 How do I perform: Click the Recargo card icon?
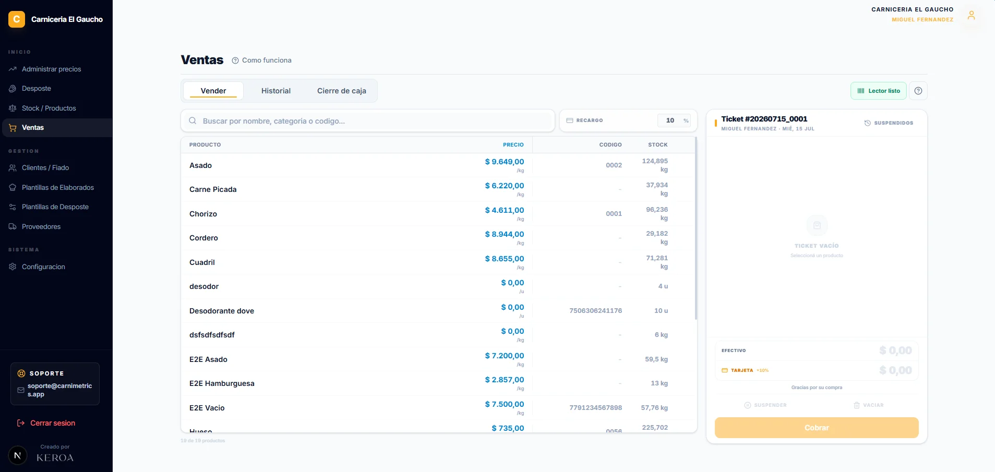click(x=570, y=120)
